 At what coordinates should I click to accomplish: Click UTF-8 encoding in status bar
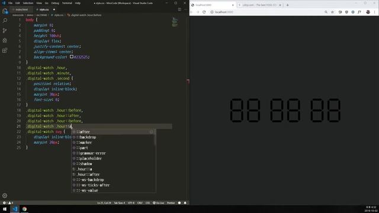[x=131, y=203]
